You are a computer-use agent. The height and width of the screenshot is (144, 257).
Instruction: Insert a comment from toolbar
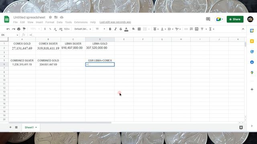pyautogui.click(x=191, y=29)
